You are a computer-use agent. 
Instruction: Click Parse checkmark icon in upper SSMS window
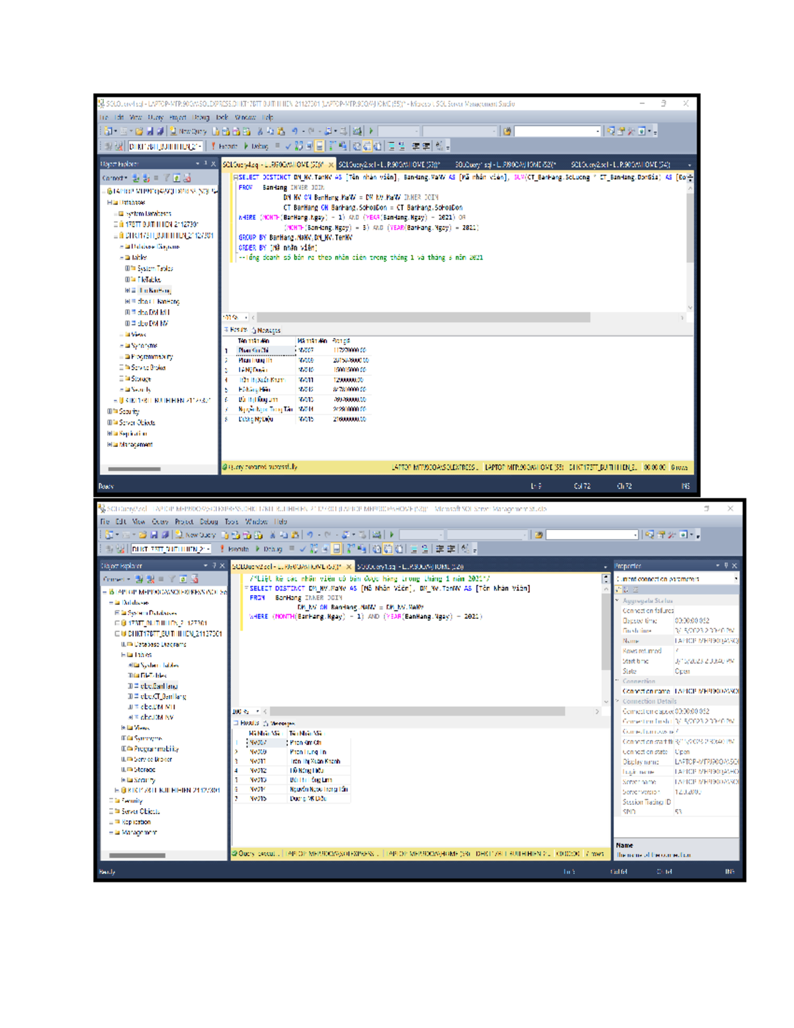tap(288, 146)
